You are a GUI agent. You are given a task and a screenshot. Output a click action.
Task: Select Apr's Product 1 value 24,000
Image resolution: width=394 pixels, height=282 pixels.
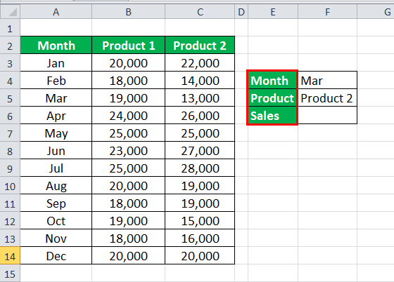pyautogui.click(x=128, y=115)
